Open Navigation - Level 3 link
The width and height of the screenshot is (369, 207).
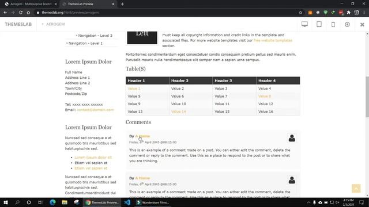95,36
